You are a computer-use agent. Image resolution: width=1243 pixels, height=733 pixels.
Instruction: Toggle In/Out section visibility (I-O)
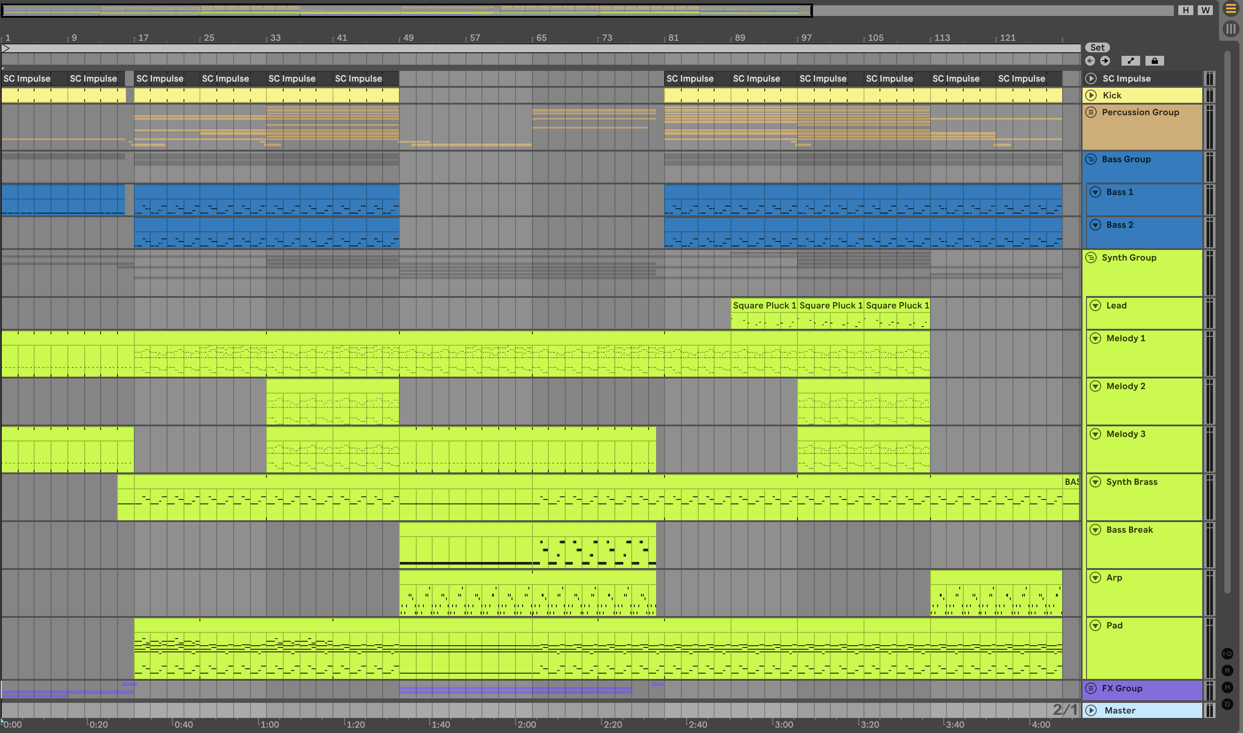click(x=1227, y=654)
